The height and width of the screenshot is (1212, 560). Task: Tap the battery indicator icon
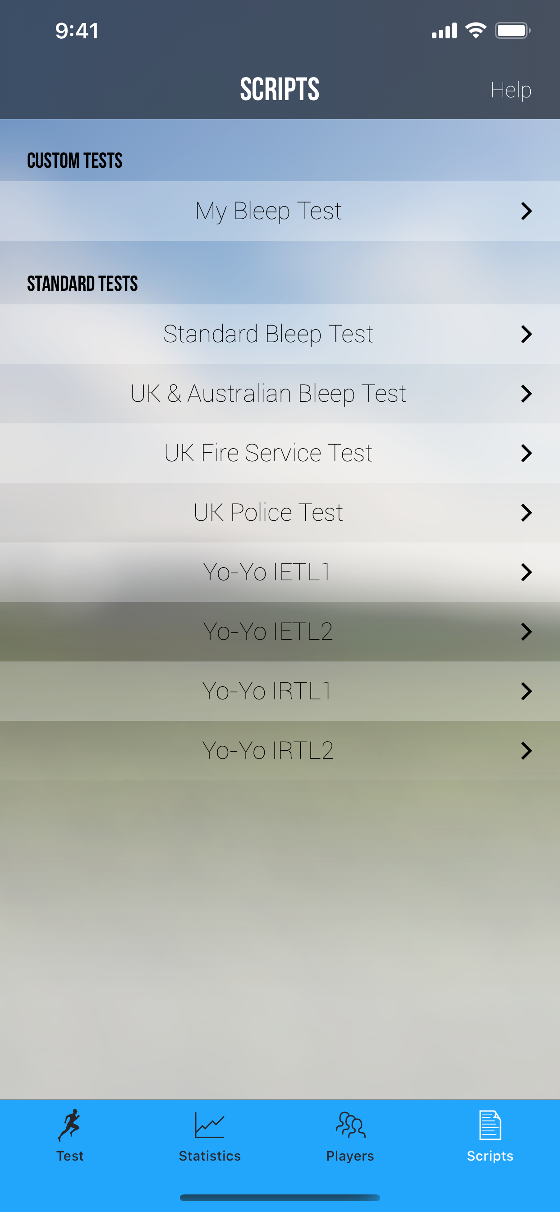point(513,31)
